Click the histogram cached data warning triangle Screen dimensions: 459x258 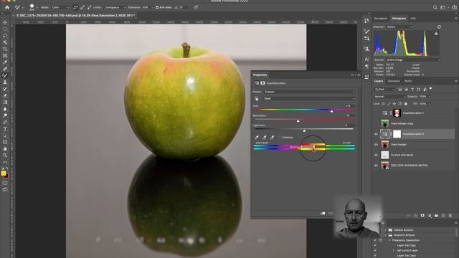point(436,34)
